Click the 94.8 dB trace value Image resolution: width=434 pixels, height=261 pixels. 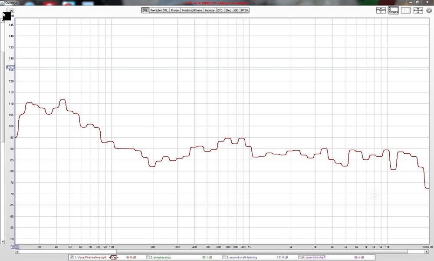[131, 258]
